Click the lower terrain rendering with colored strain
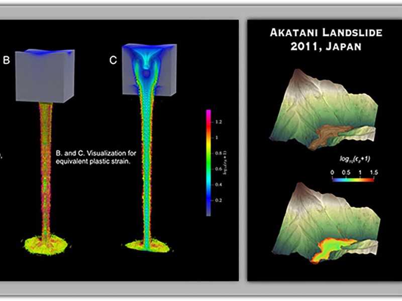Screen dimensions: 402x301 click(x=325, y=223)
